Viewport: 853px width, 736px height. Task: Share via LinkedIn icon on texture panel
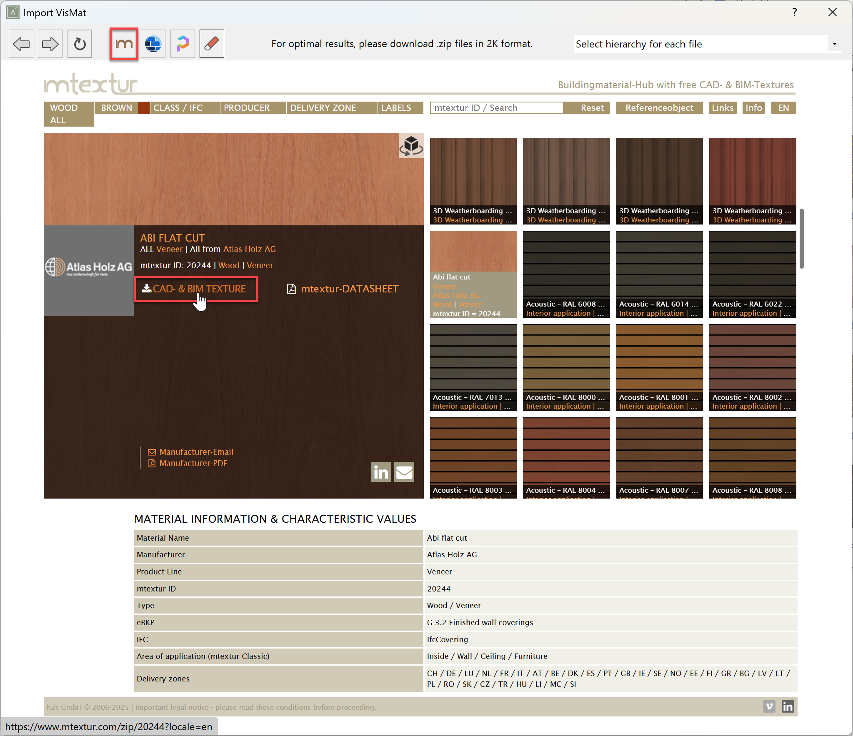click(x=381, y=472)
